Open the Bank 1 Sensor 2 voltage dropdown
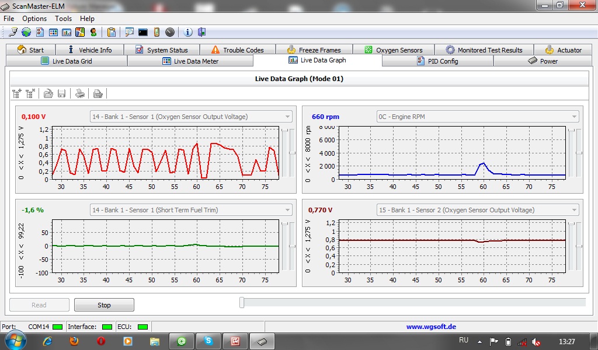This screenshot has width=598, height=350. [x=575, y=210]
